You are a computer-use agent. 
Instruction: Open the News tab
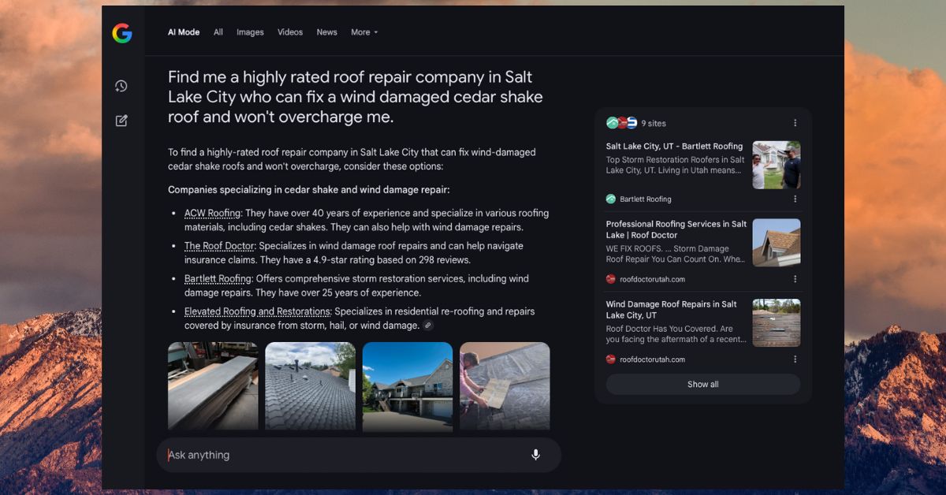[x=326, y=32]
